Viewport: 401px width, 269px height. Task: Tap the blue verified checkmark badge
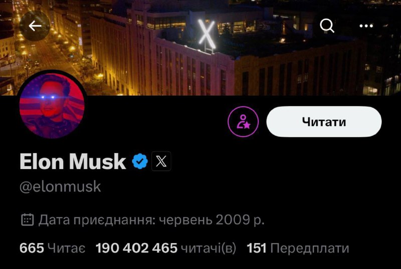[x=140, y=161]
